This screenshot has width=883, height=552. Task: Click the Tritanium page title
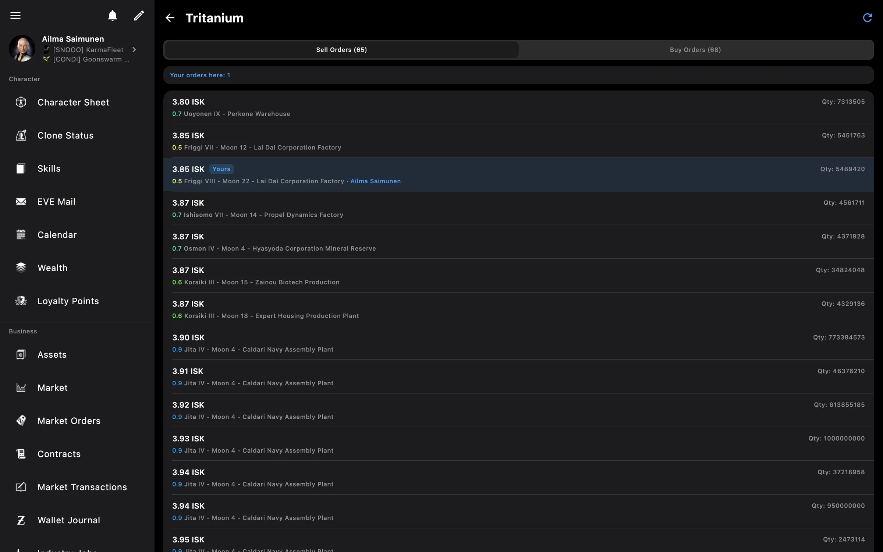point(214,18)
